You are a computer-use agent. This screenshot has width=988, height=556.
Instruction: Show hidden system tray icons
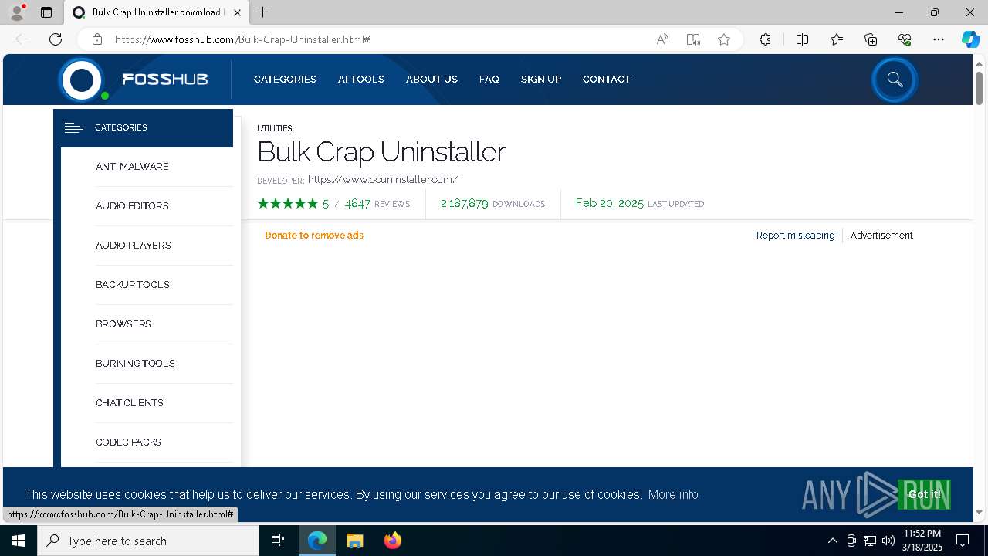click(832, 541)
